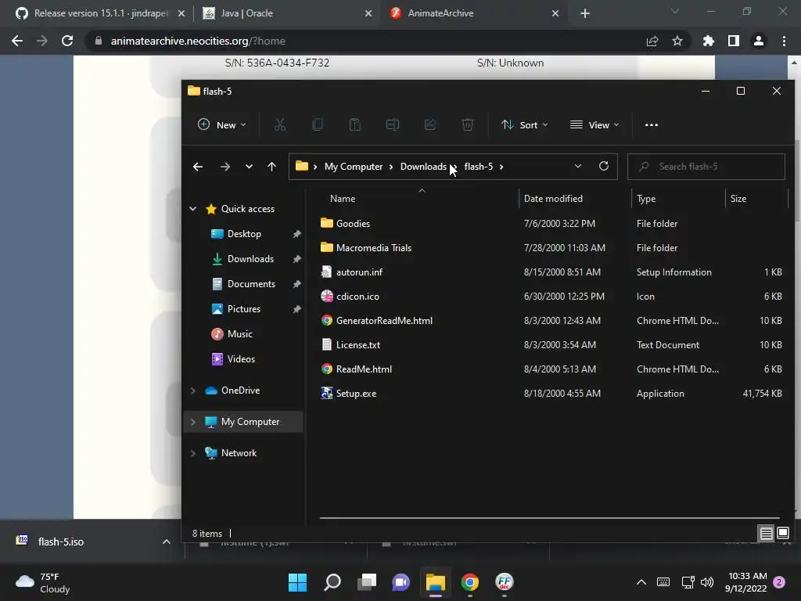This screenshot has width=801, height=601.
Task: Click the Rename icon in Explorer toolbar
Action: 393,124
